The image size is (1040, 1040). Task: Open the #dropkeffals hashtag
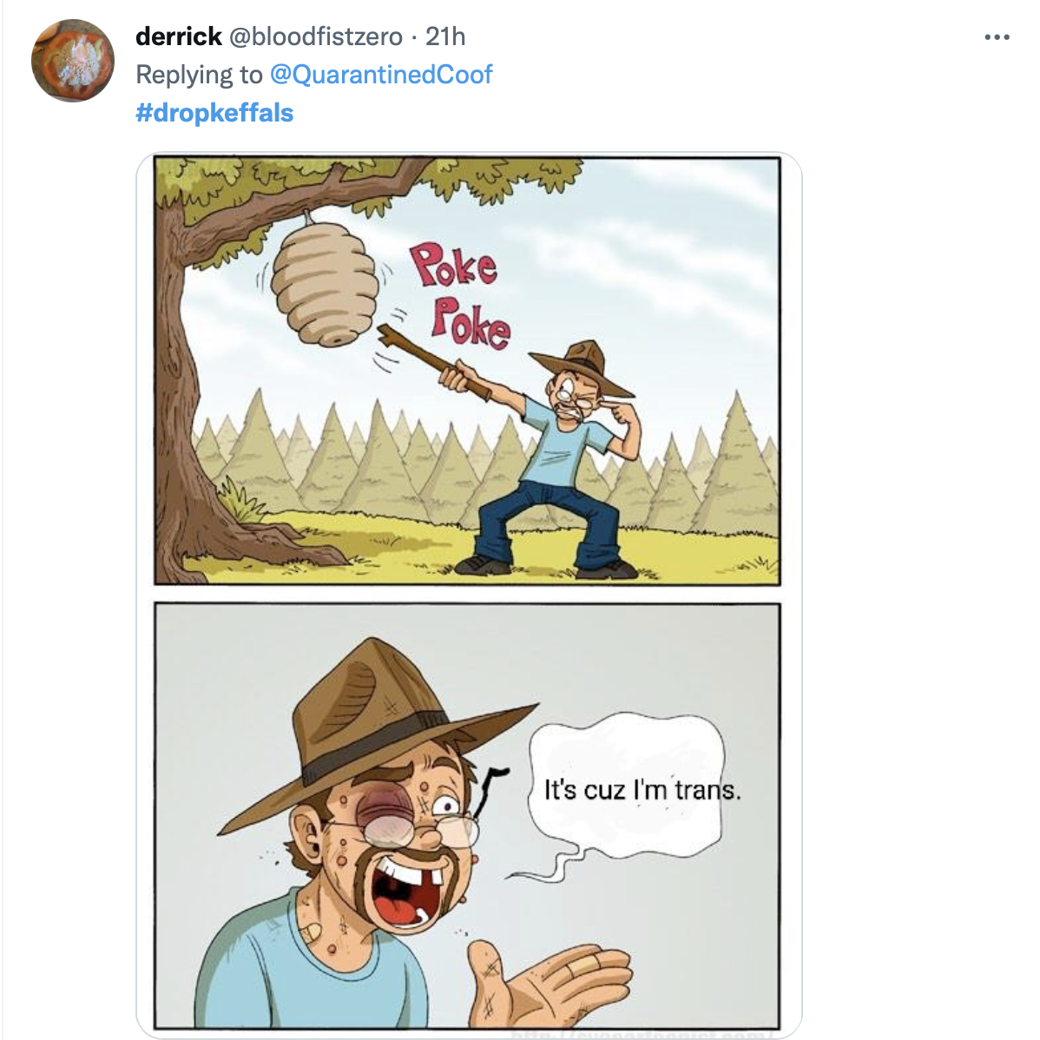214,113
